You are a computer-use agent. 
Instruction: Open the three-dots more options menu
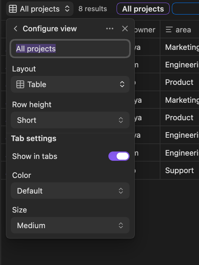click(110, 29)
